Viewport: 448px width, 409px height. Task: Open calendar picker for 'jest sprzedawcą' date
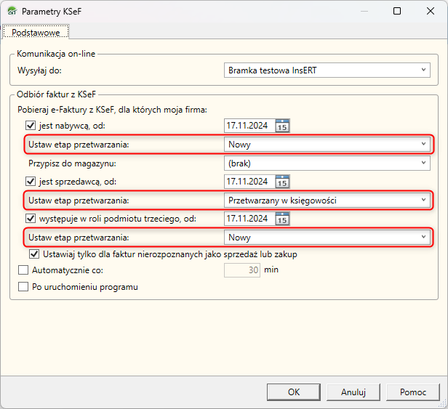(283, 182)
